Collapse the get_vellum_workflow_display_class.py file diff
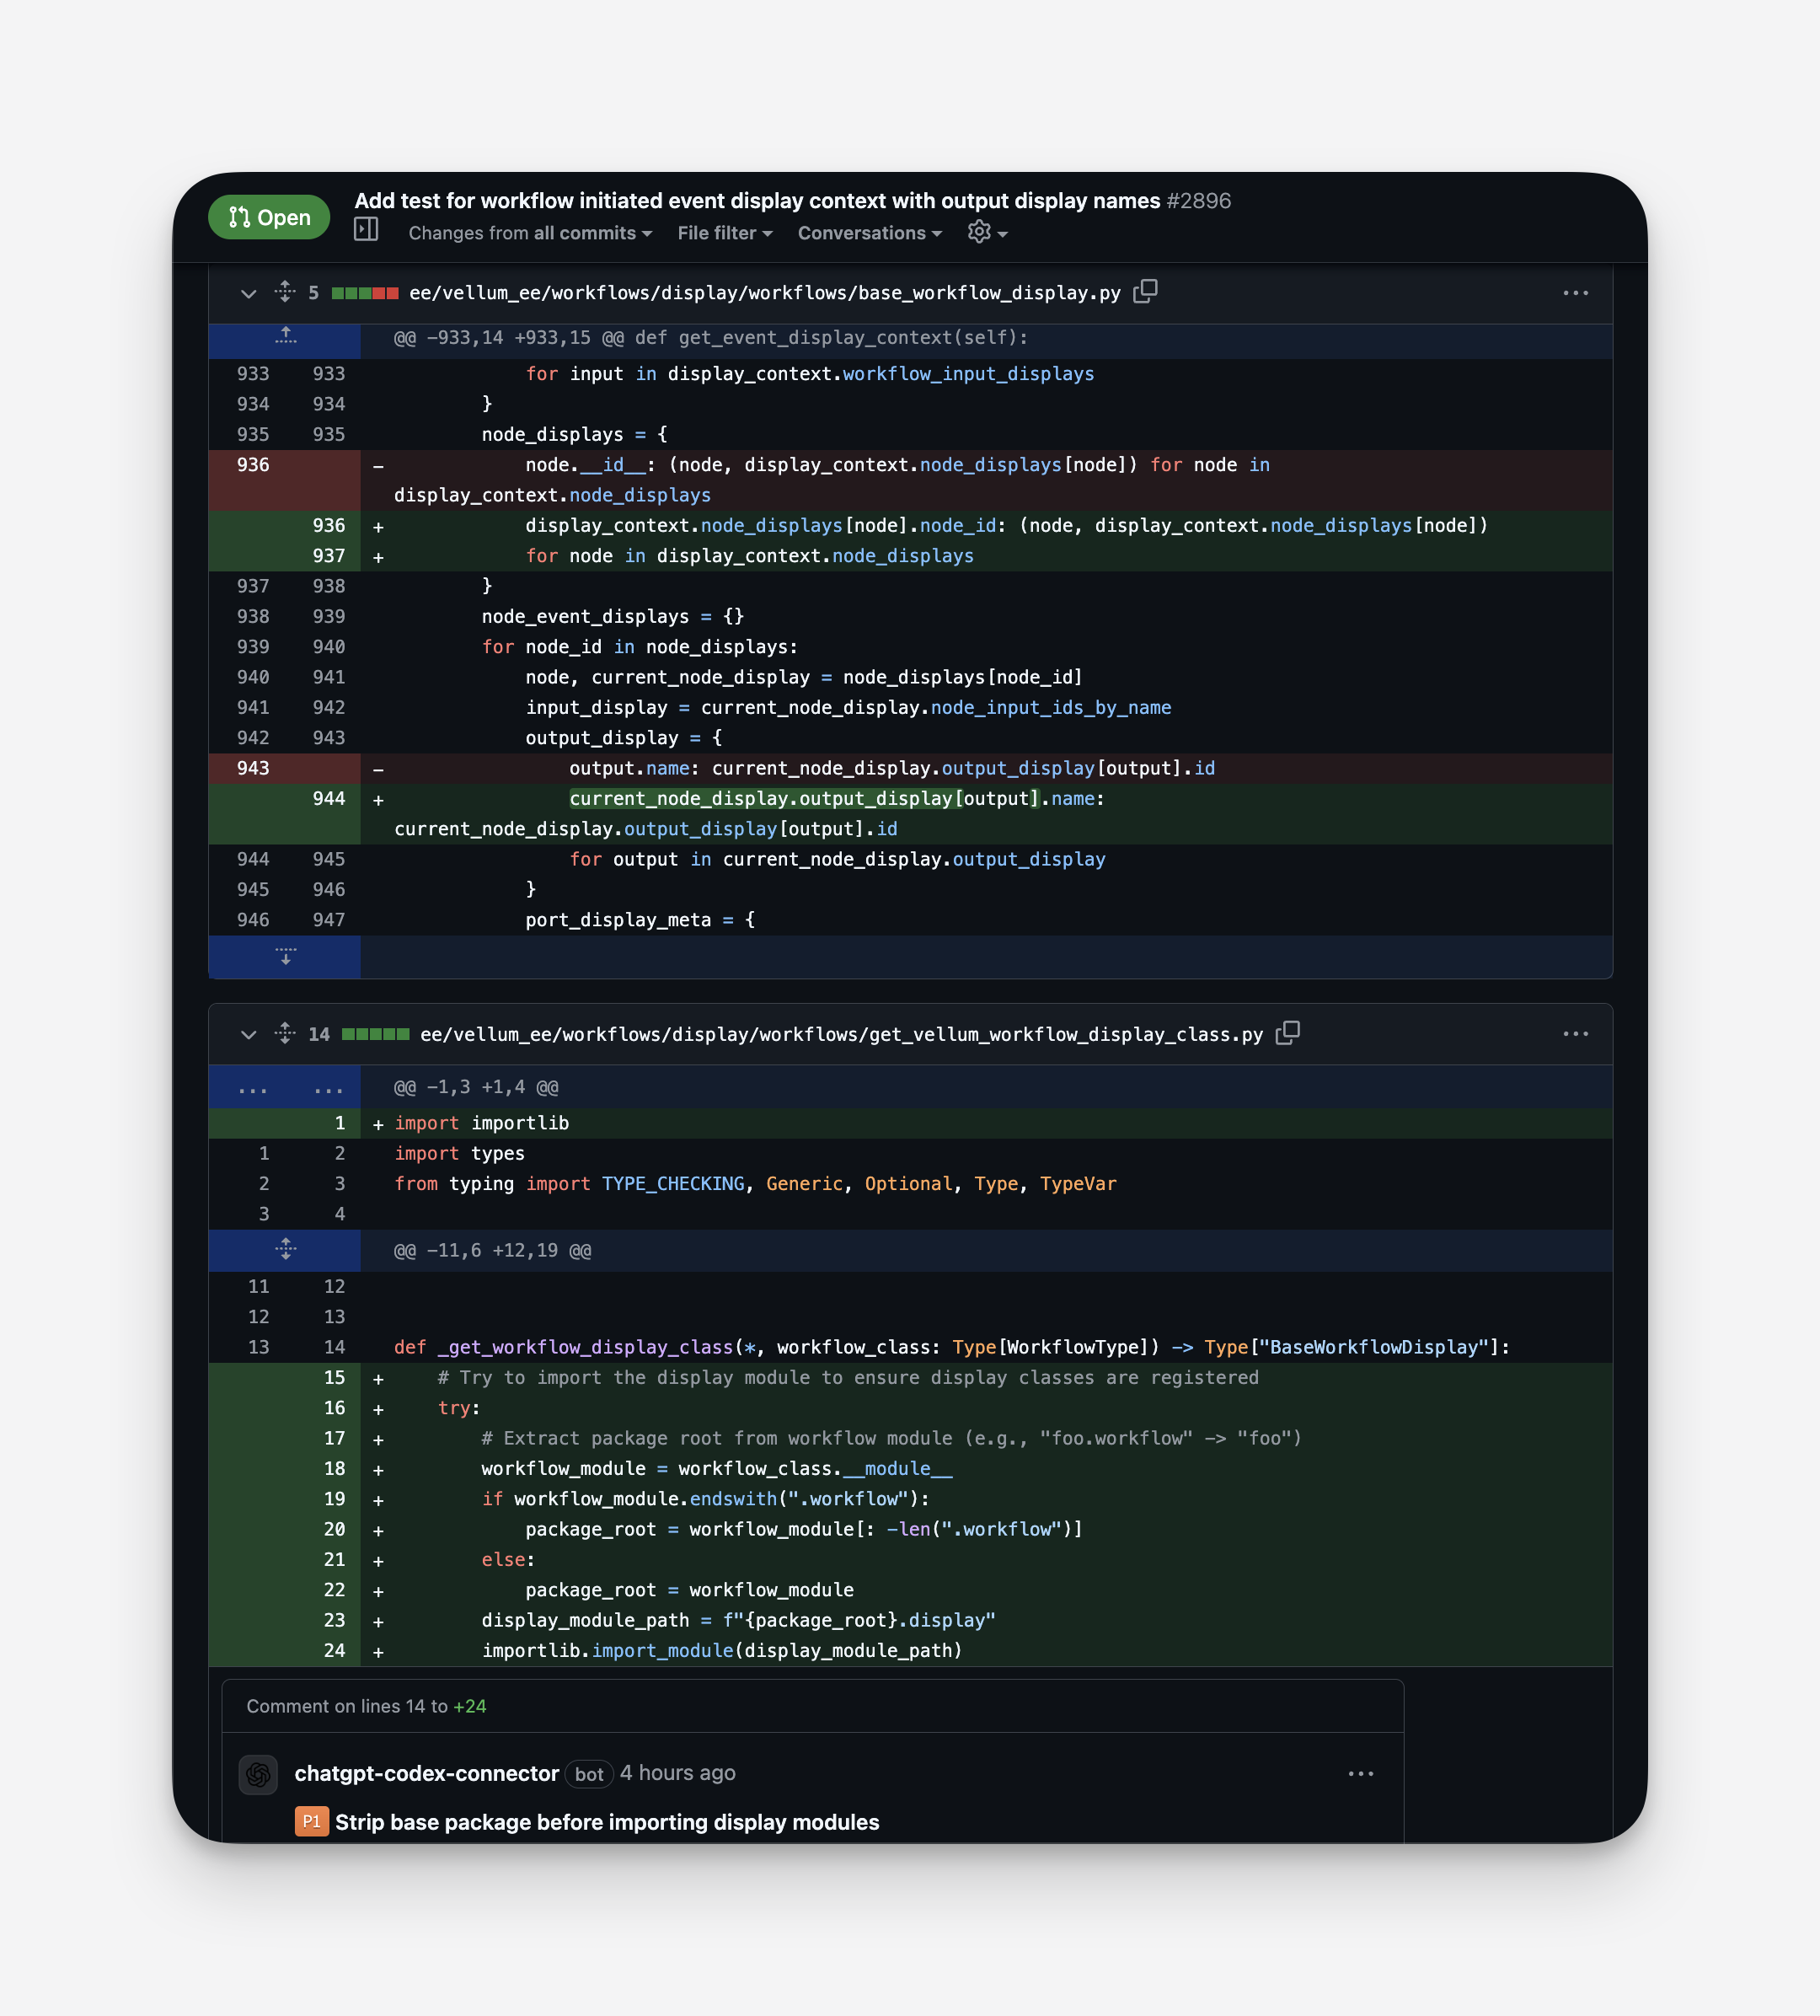The height and width of the screenshot is (2016, 1820). point(248,1034)
